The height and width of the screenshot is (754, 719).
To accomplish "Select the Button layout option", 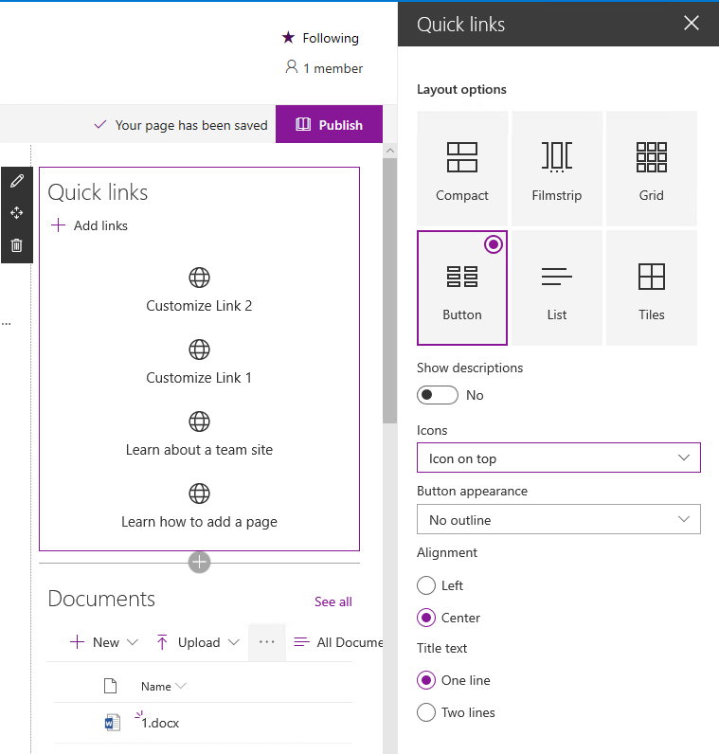I will click(461, 288).
